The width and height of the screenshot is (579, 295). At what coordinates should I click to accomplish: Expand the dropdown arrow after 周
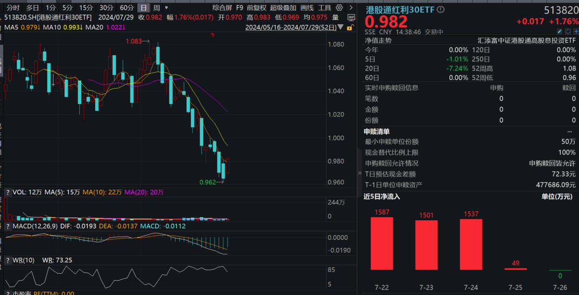coord(166,7)
